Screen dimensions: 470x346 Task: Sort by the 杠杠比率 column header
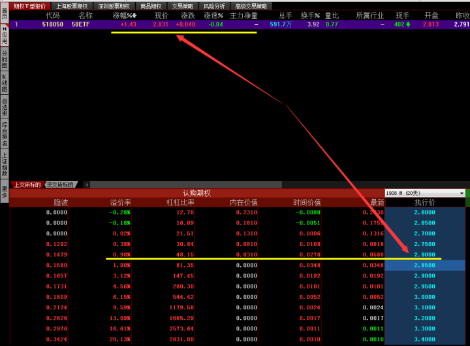click(180, 203)
